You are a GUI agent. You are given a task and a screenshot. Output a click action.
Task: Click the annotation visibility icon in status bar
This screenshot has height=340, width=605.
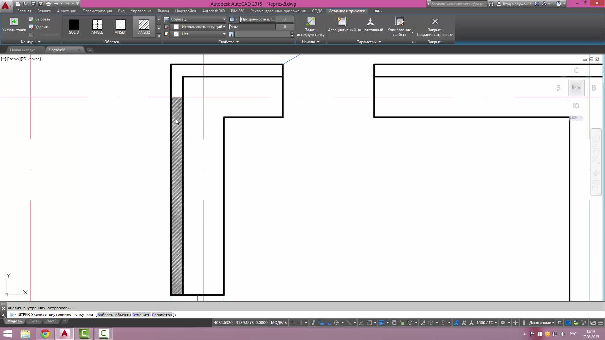pos(456,323)
